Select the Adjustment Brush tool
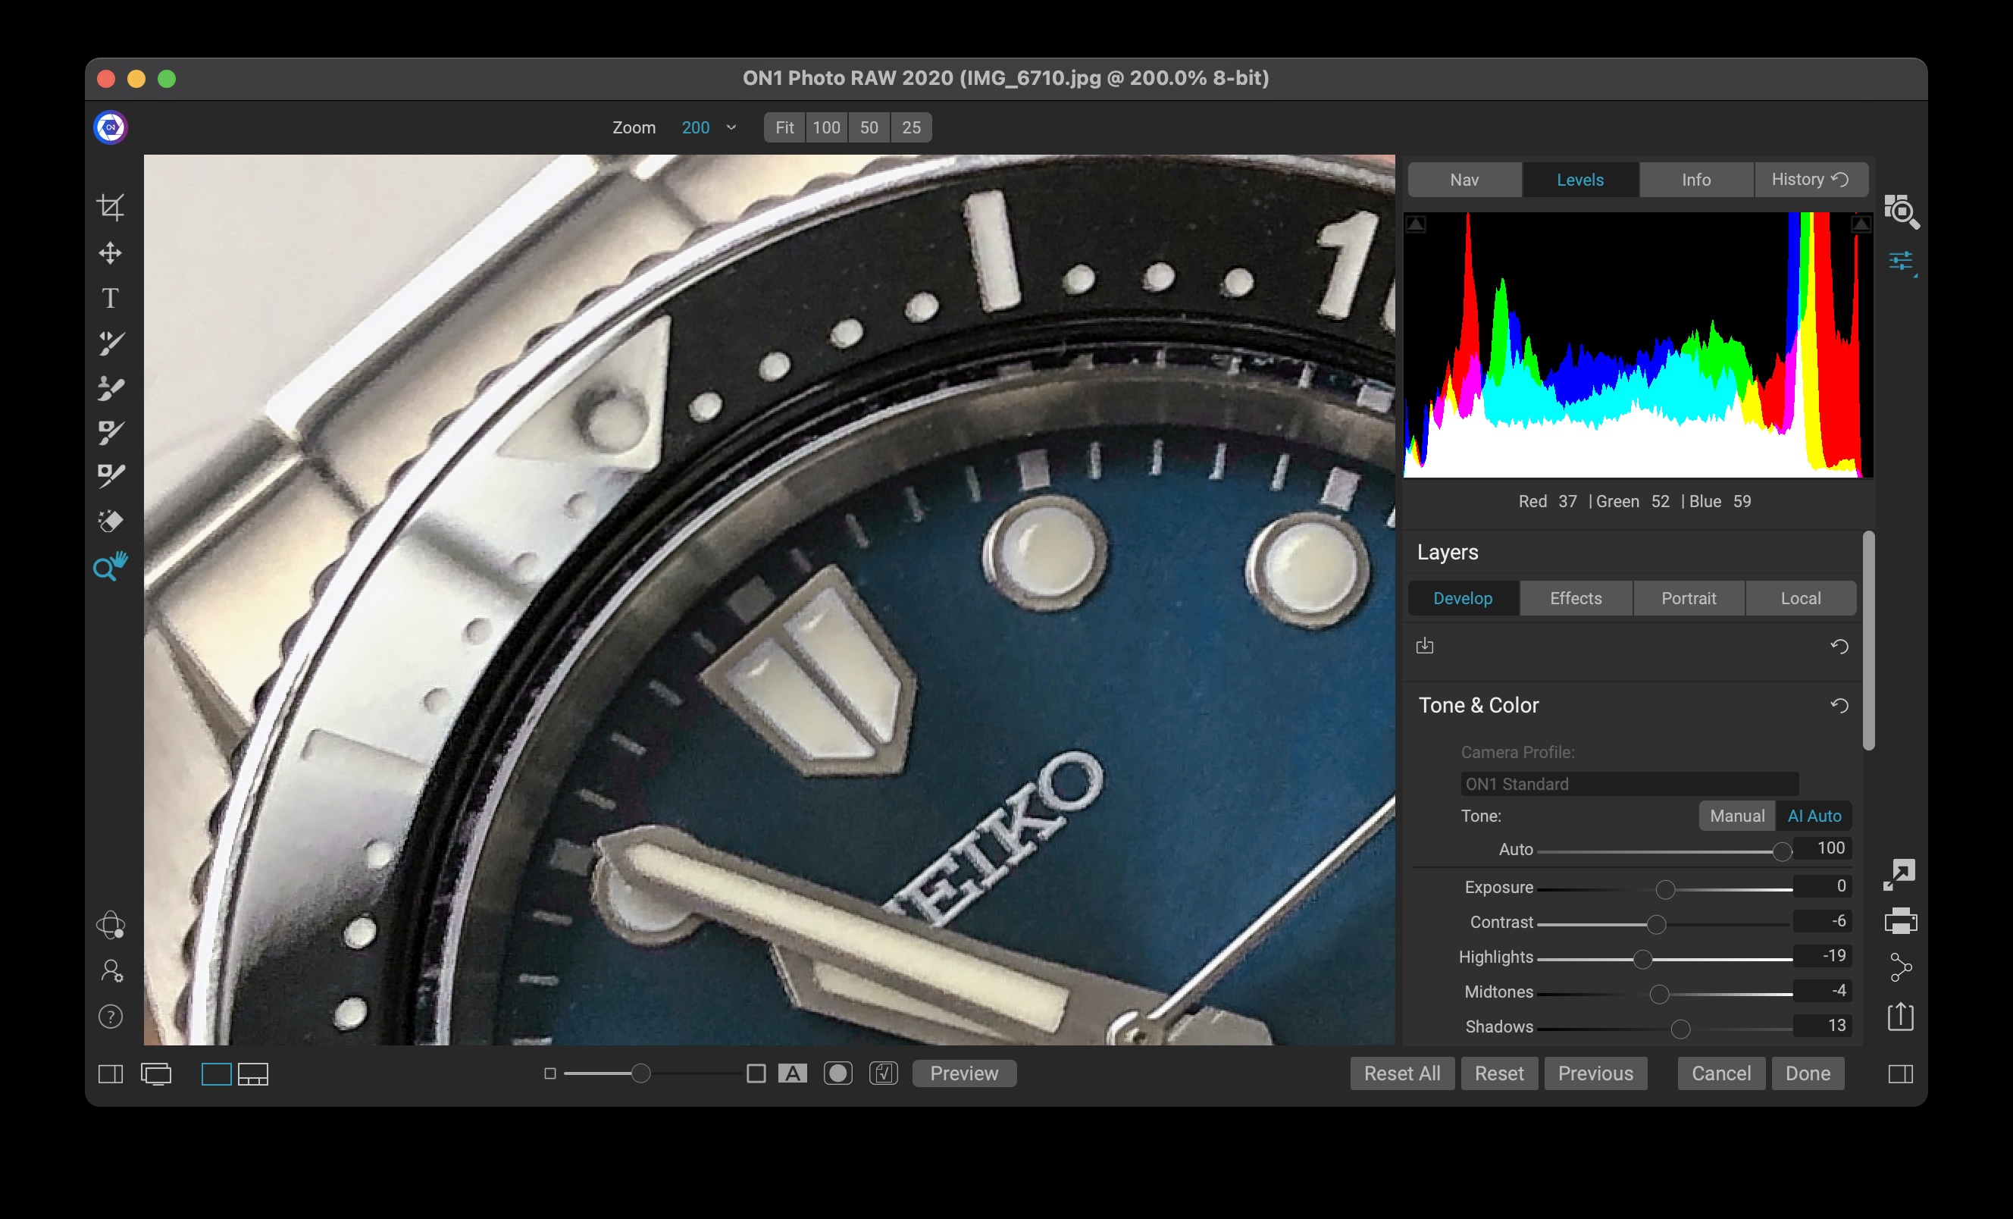2013x1219 pixels. coord(111,343)
